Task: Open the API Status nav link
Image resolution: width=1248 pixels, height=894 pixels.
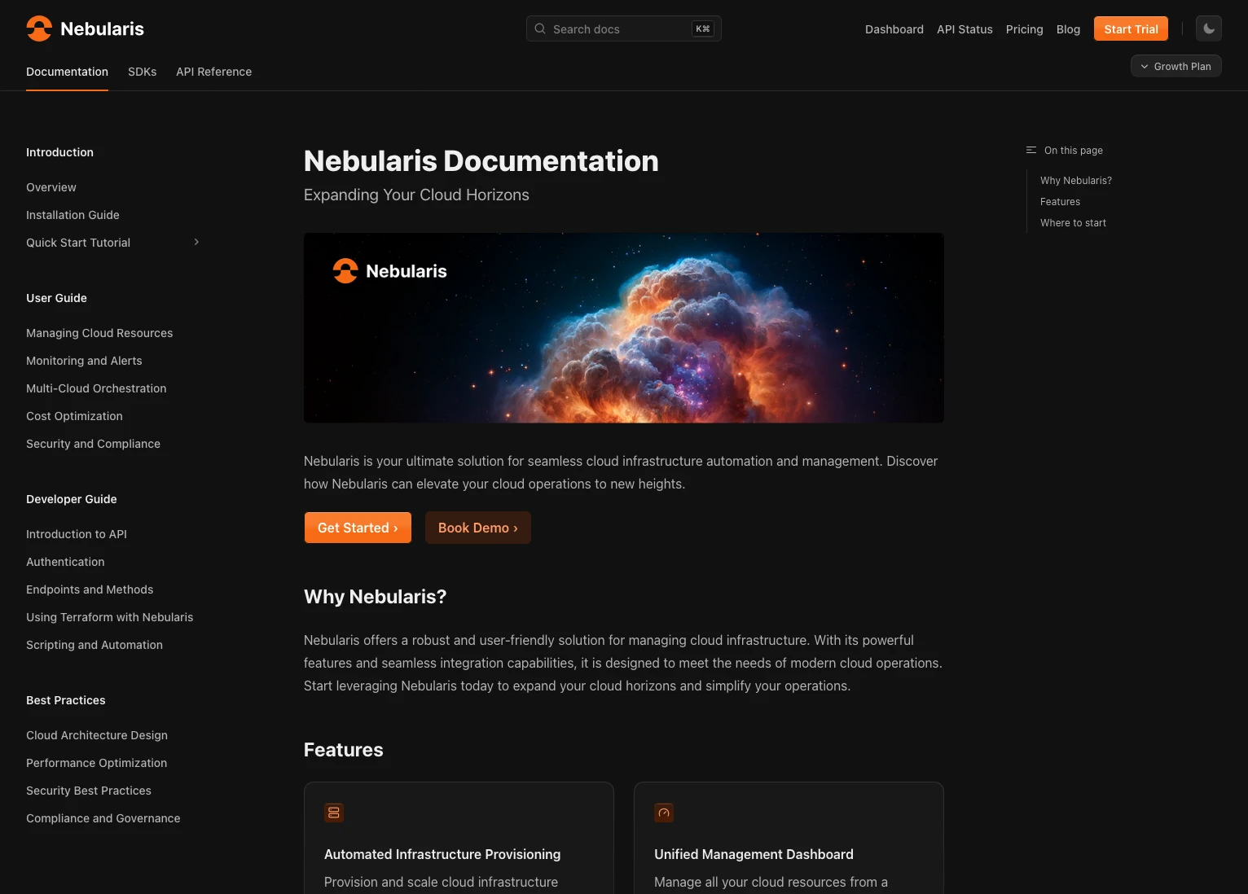Action: click(x=965, y=28)
